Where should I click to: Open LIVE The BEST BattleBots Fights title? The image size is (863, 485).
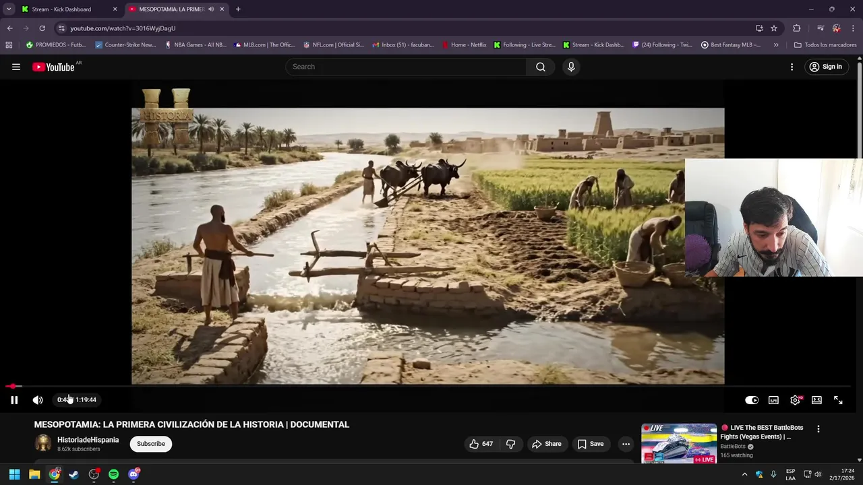761,432
